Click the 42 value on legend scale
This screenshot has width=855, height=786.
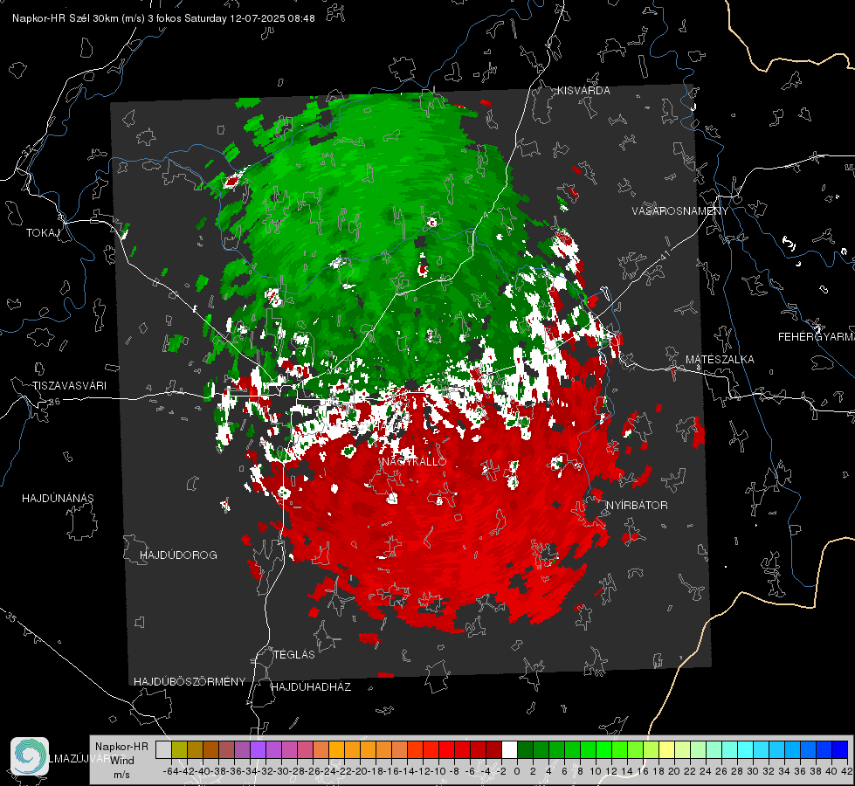(x=847, y=771)
